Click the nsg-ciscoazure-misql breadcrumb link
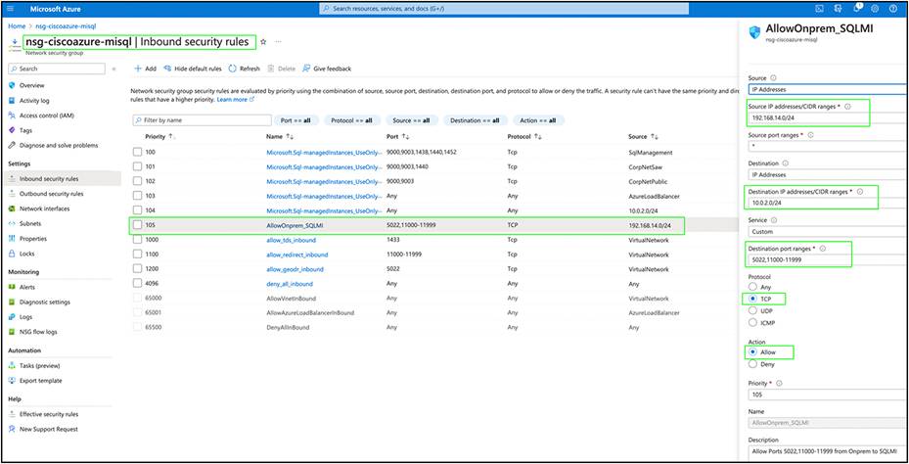The height and width of the screenshot is (464, 909). pos(66,26)
